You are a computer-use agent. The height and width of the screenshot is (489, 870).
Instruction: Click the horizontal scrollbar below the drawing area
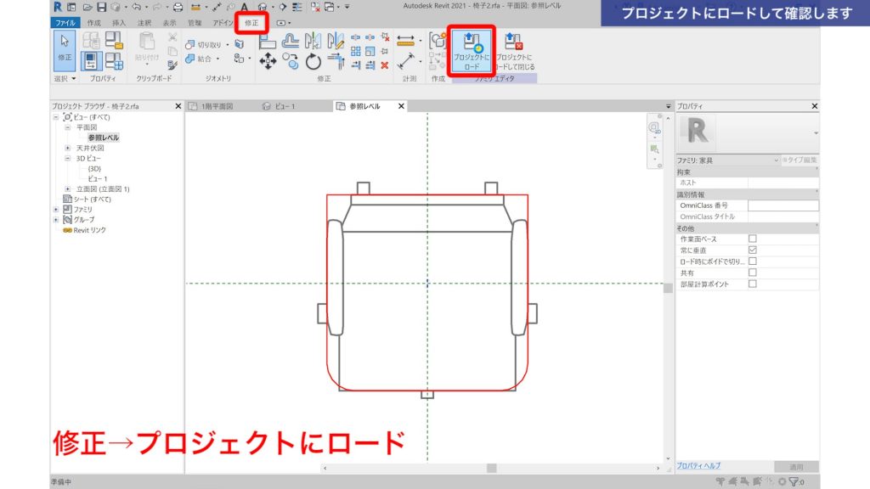(493, 465)
